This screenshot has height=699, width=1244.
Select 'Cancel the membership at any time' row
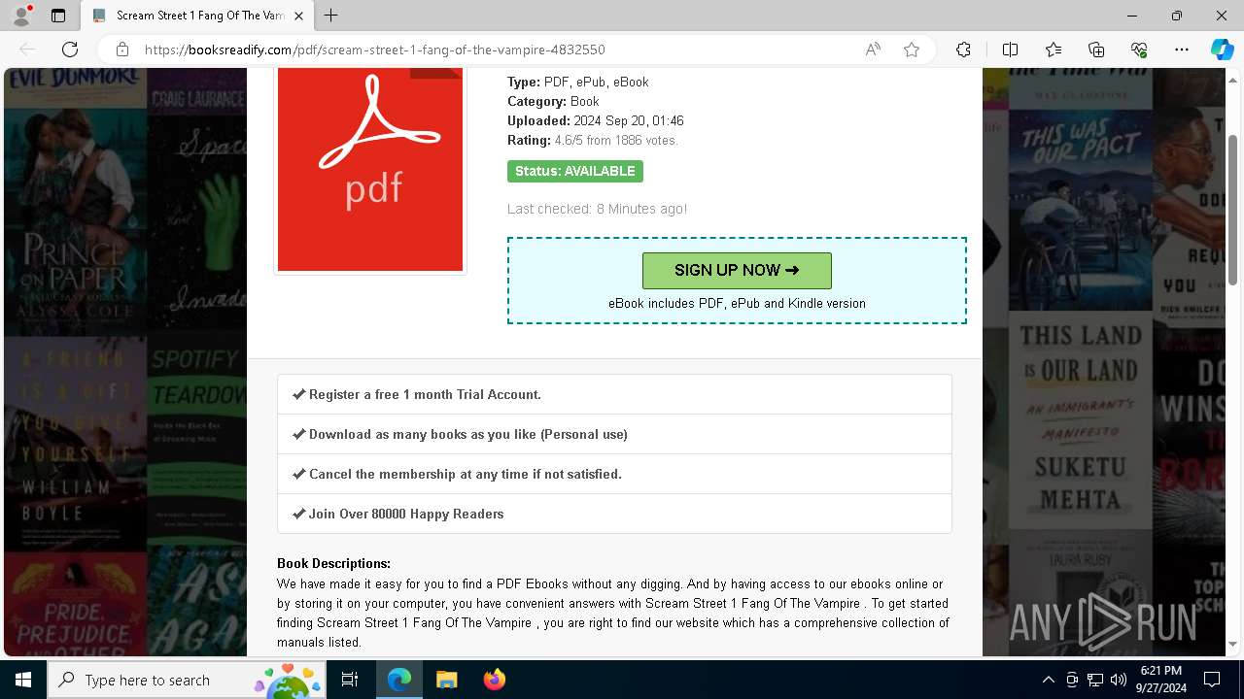point(614,474)
